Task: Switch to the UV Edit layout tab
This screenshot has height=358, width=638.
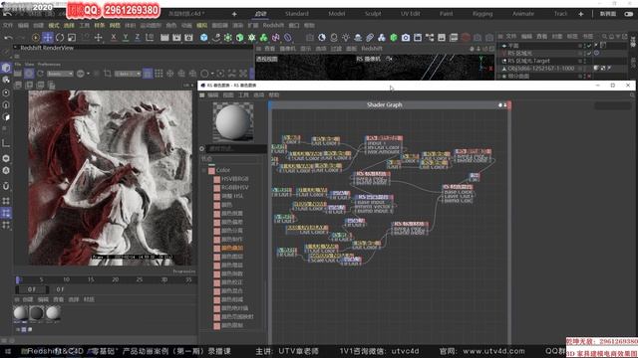Action: click(410, 14)
